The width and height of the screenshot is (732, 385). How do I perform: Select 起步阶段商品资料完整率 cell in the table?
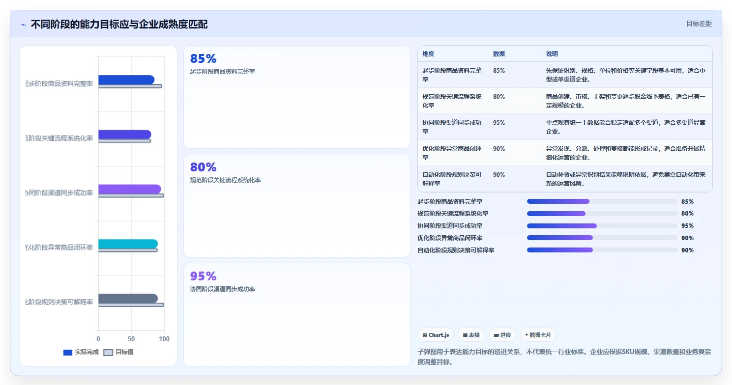point(452,75)
